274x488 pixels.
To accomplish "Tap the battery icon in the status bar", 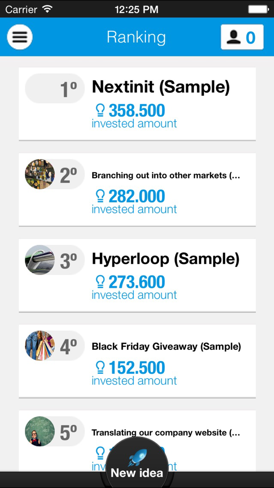I will pyautogui.click(x=259, y=9).
